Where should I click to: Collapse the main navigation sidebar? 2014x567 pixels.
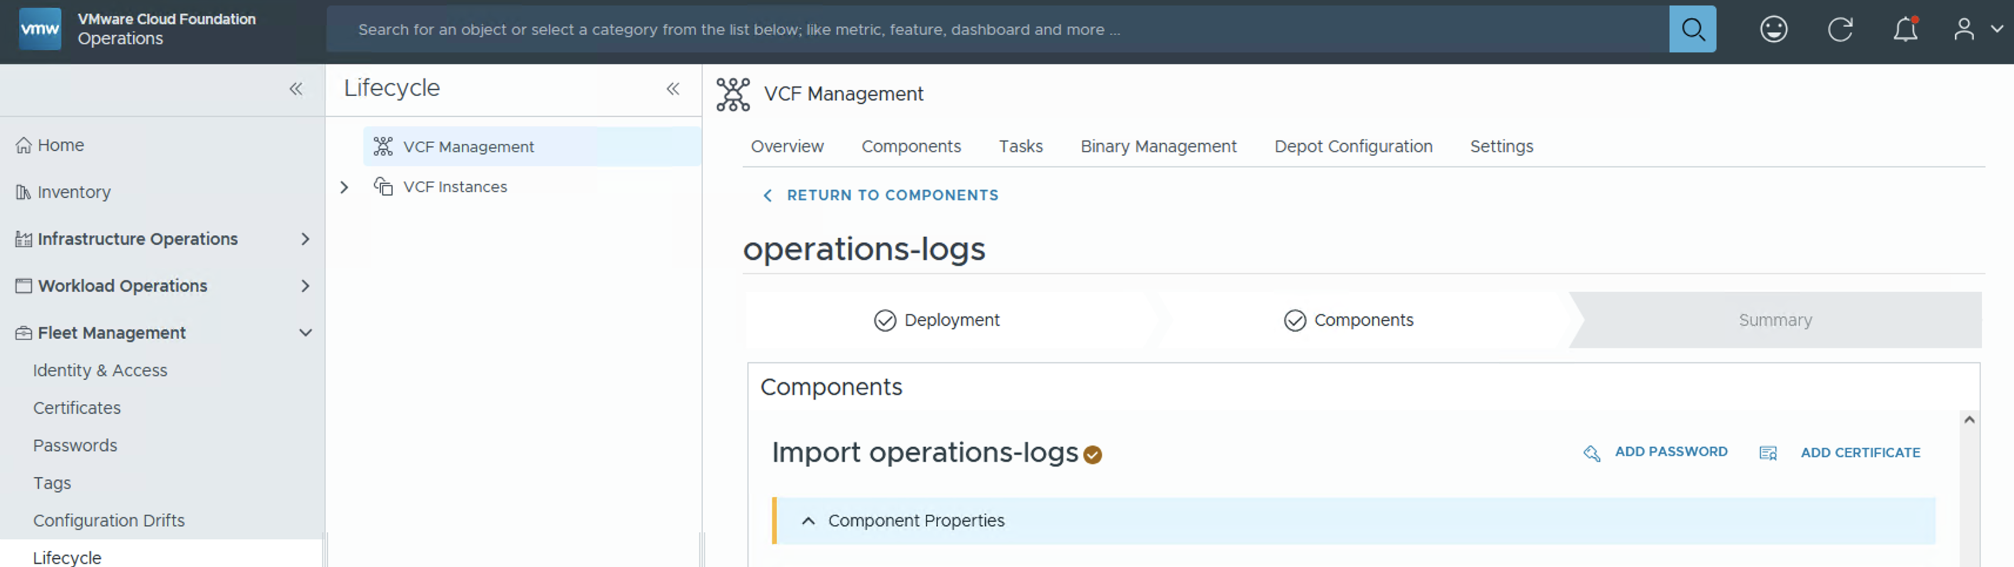296,89
